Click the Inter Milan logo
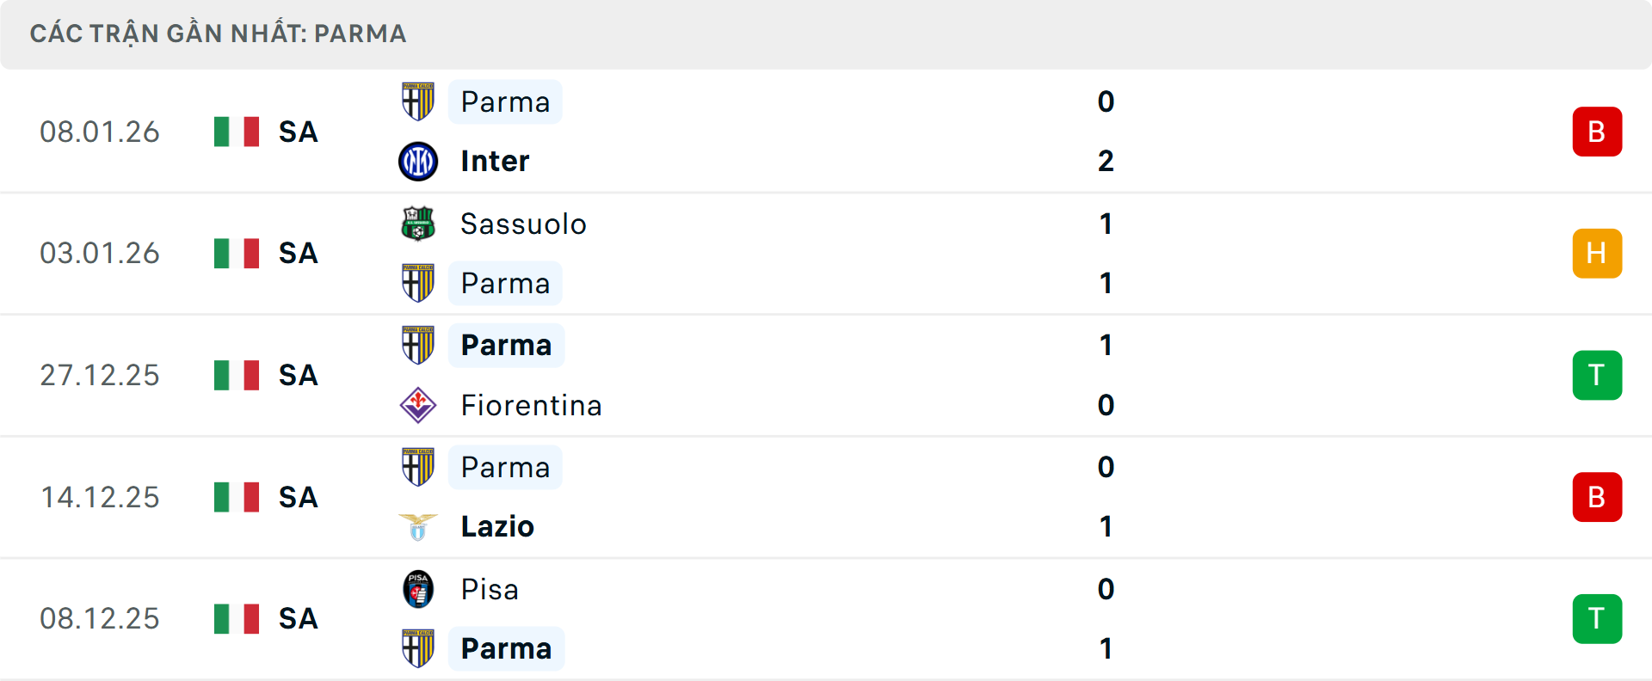The image size is (1652, 681). click(x=418, y=161)
